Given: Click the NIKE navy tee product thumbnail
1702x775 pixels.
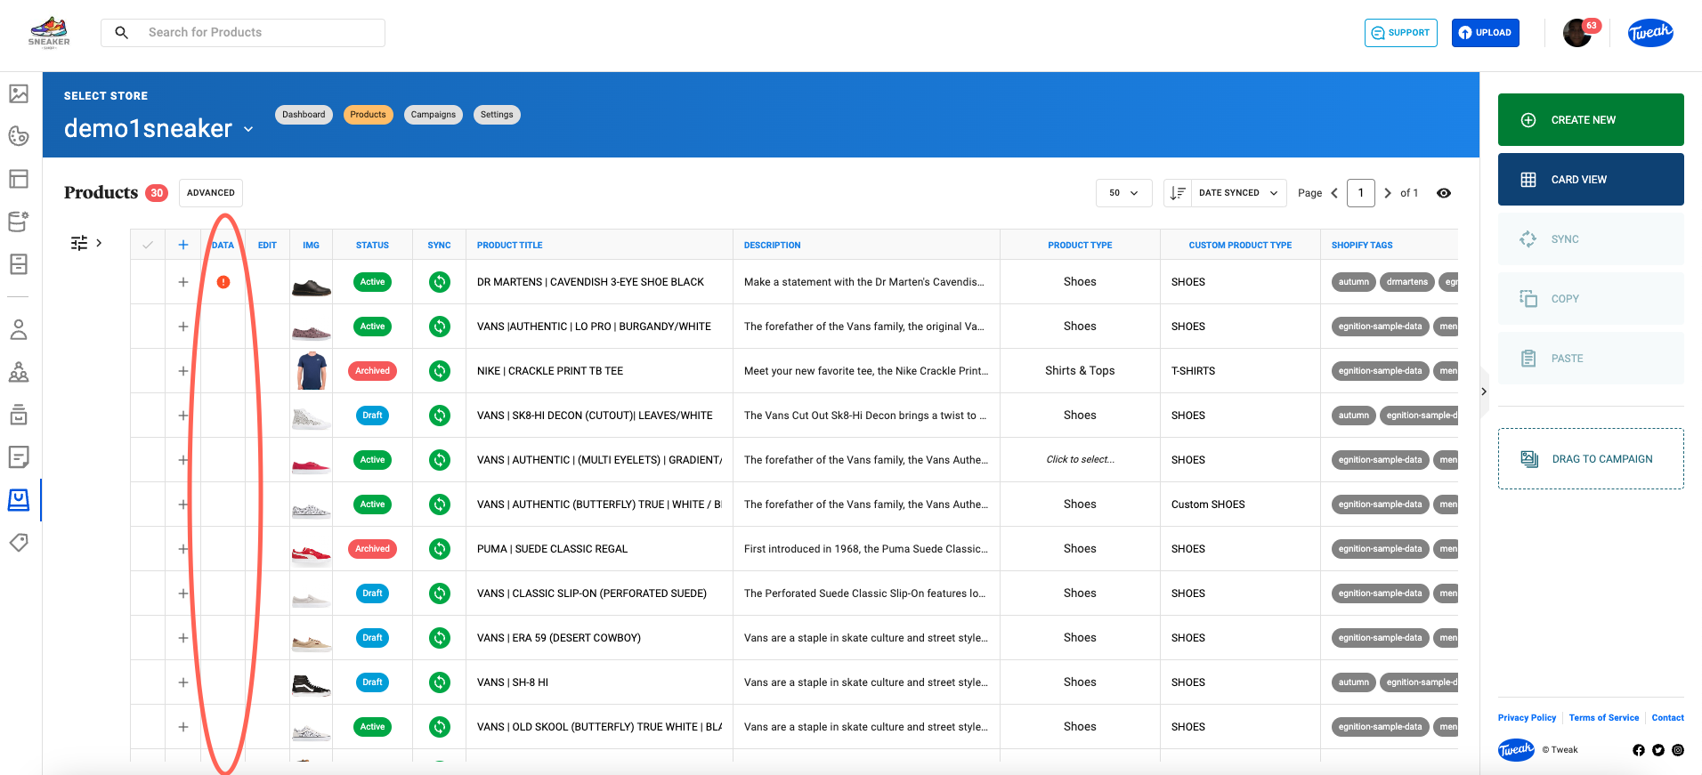Looking at the screenshot, I should click(x=312, y=371).
